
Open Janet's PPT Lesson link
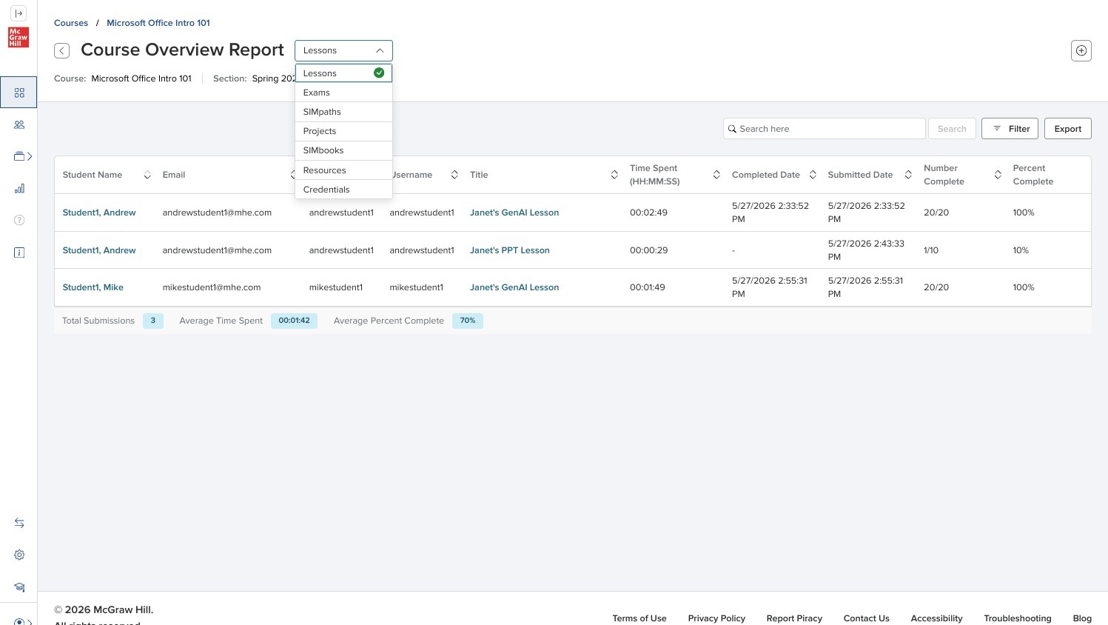click(x=510, y=250)
